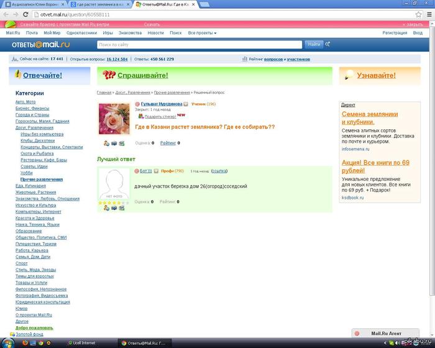
Task: Open answerer's friends icon under blank avatar
Action: pyautogui.click(x=106, y=208)
